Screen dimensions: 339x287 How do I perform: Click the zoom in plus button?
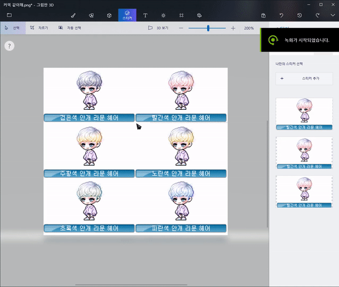click(x=233, y=28)
